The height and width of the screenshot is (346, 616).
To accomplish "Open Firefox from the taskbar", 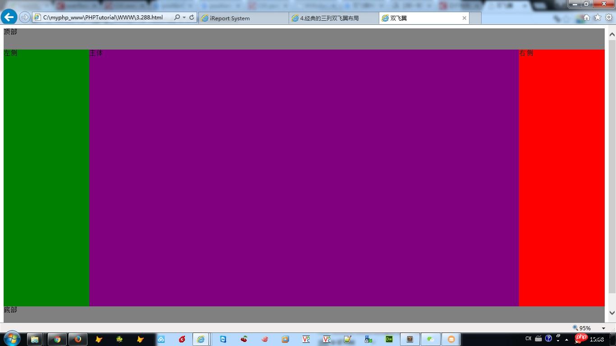I will coord(78,339).
